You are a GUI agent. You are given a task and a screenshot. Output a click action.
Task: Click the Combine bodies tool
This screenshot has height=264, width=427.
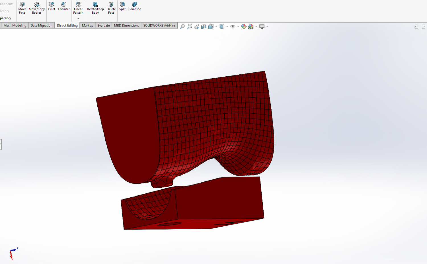pos(135,6)
